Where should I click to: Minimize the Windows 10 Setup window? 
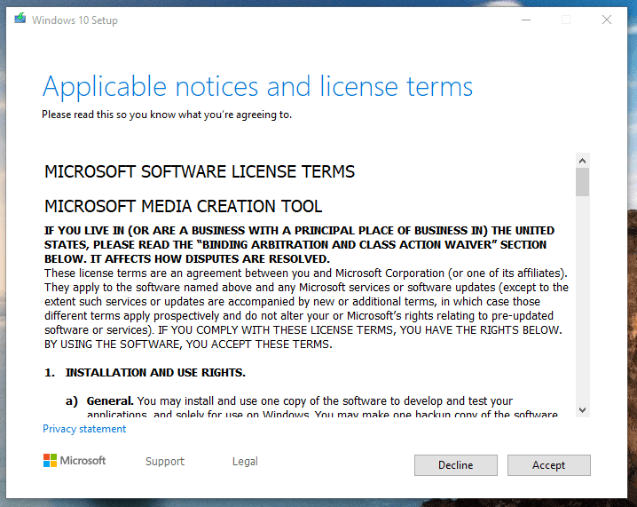pyautogui.click(x=526, y=20)
